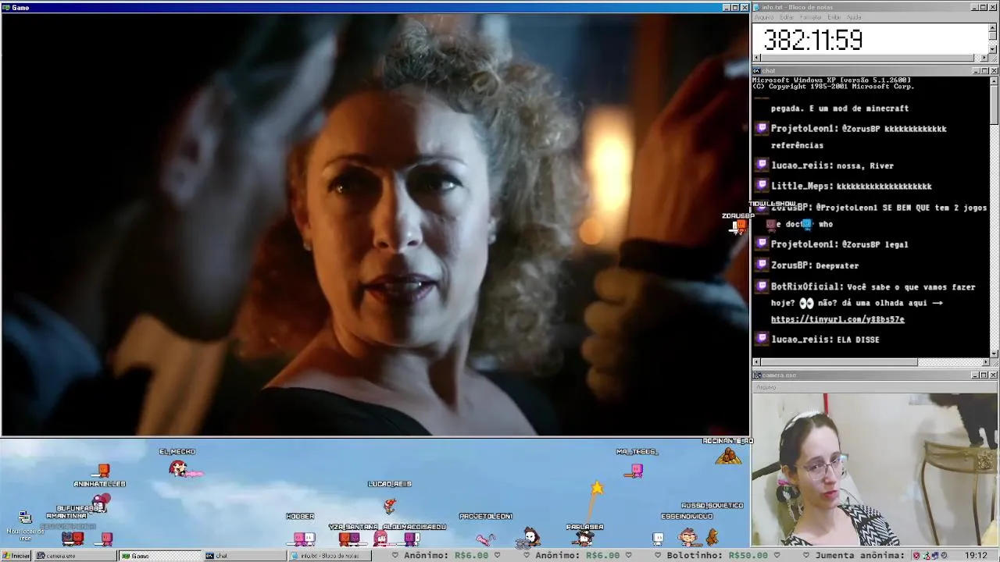Click the Meus locais de rede desktop icon
Image resolution: width=1000 pixels, height=562 pixels.
25,524
